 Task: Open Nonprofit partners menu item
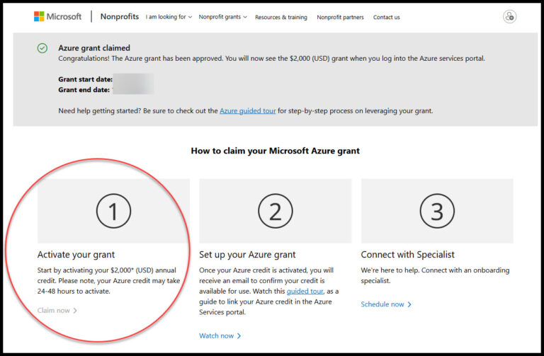click(340, 17)
